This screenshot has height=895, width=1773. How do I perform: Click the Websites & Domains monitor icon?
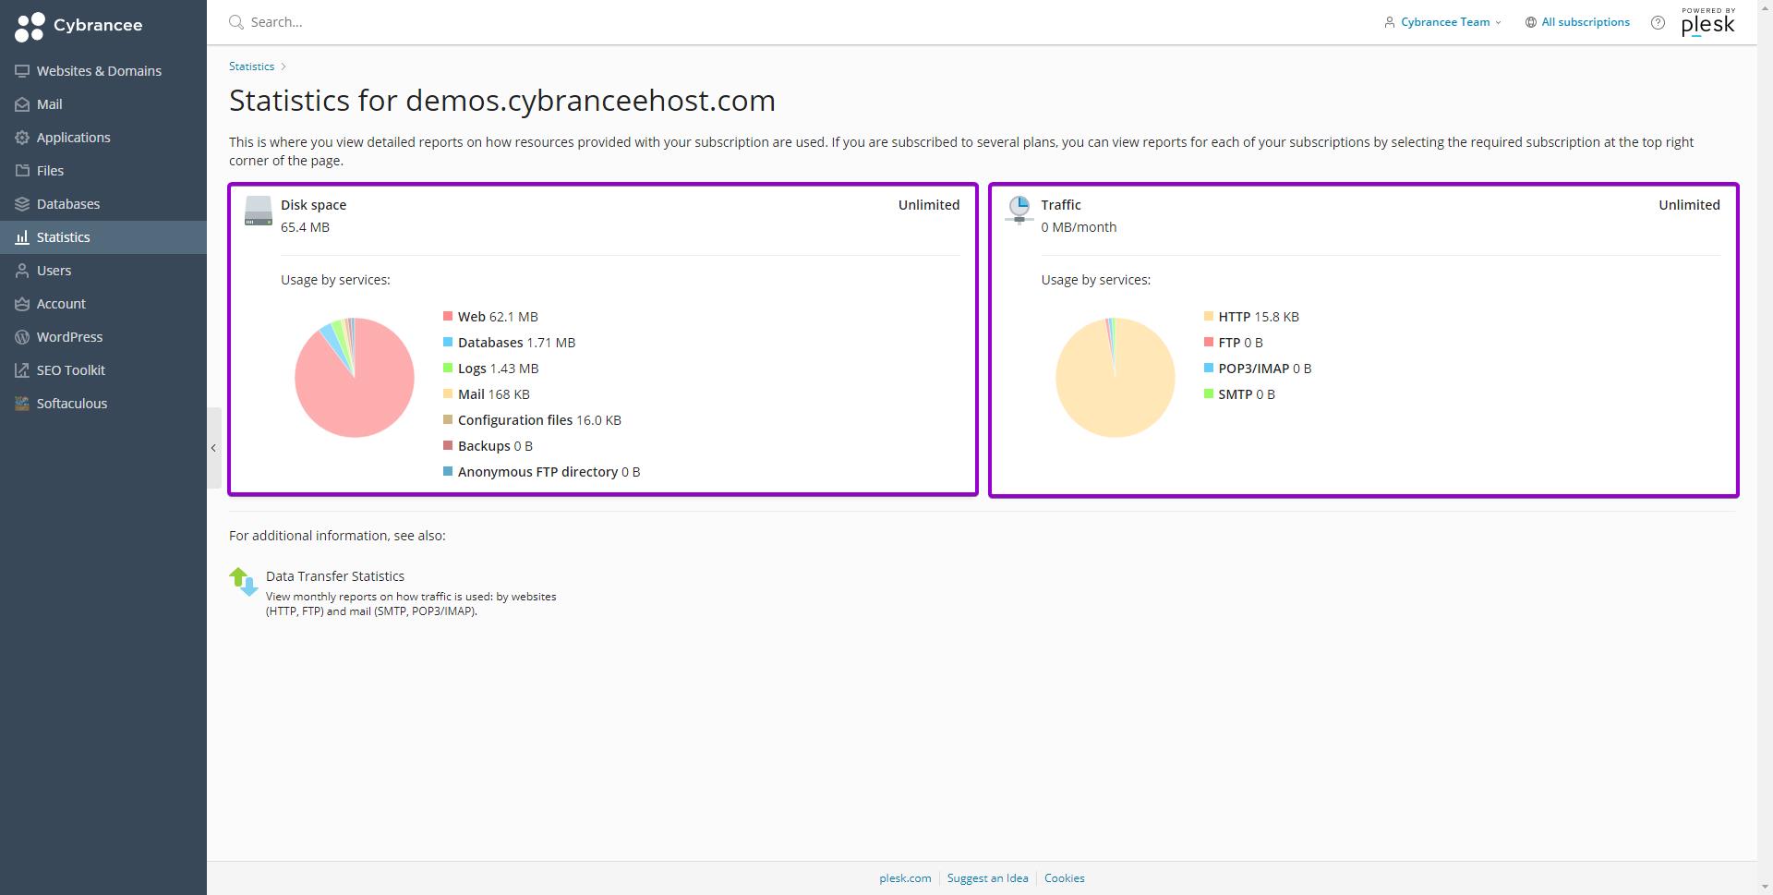click(22, 71)
